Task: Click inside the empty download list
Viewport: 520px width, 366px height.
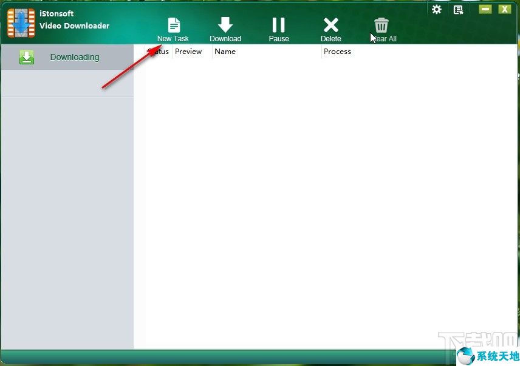Action: point(328,200)
